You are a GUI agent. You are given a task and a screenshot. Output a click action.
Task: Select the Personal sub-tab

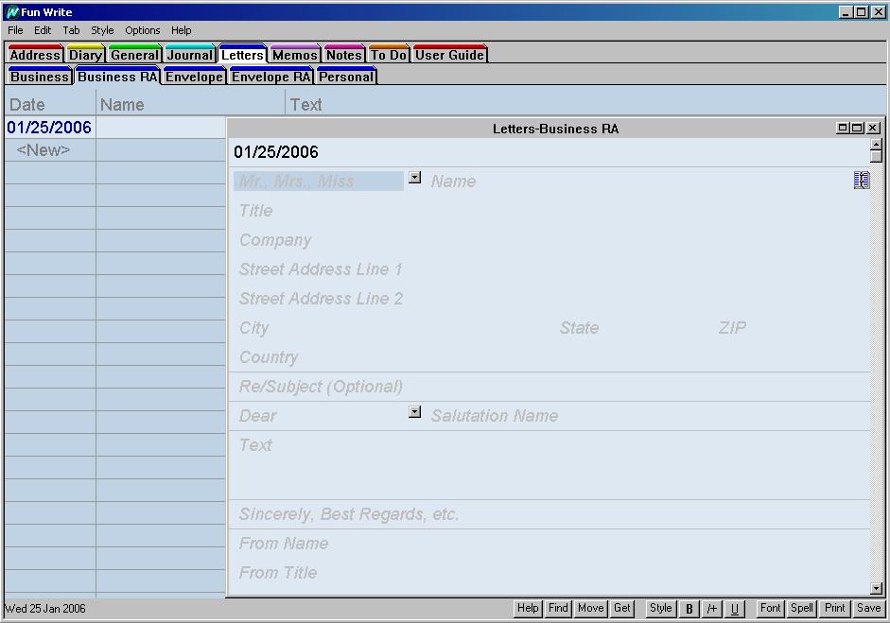[x=346, y=76]
